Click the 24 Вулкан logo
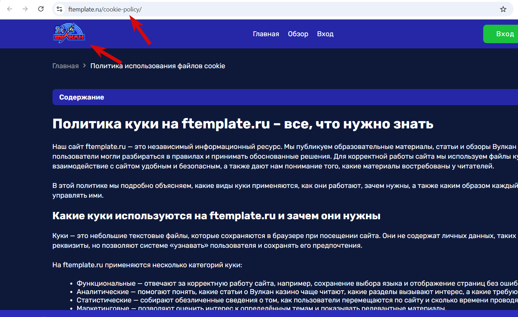Screen dimensions: 518x317 tap(69, 33)
